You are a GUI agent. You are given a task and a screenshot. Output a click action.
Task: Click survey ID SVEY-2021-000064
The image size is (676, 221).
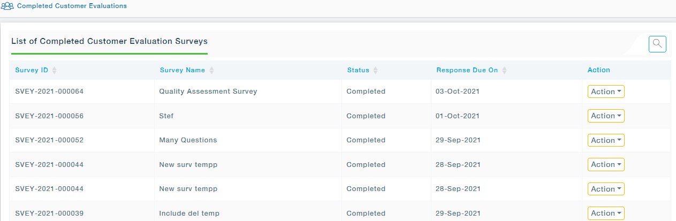(x=49, y=92)
